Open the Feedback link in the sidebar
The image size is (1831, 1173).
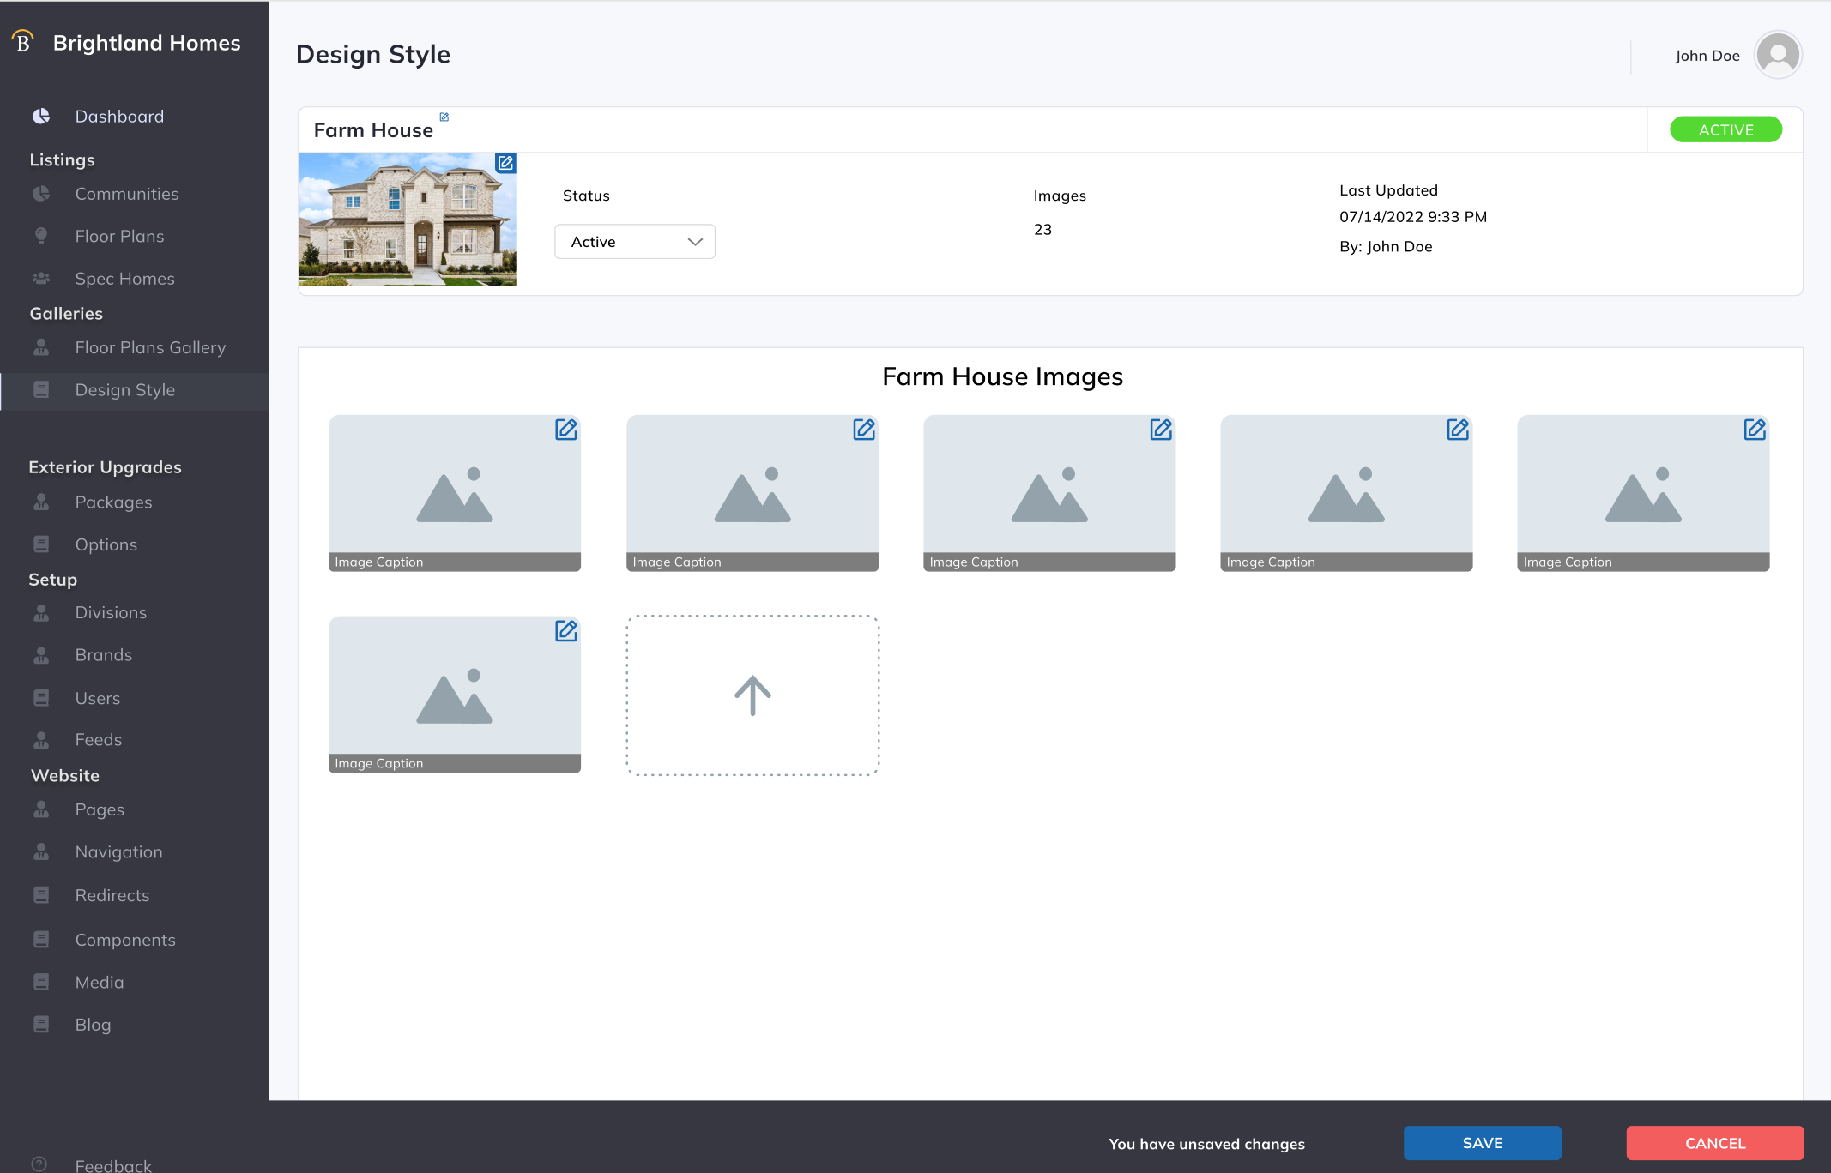tap(112, 1164)
